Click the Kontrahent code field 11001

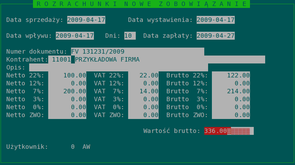point(61,59)
